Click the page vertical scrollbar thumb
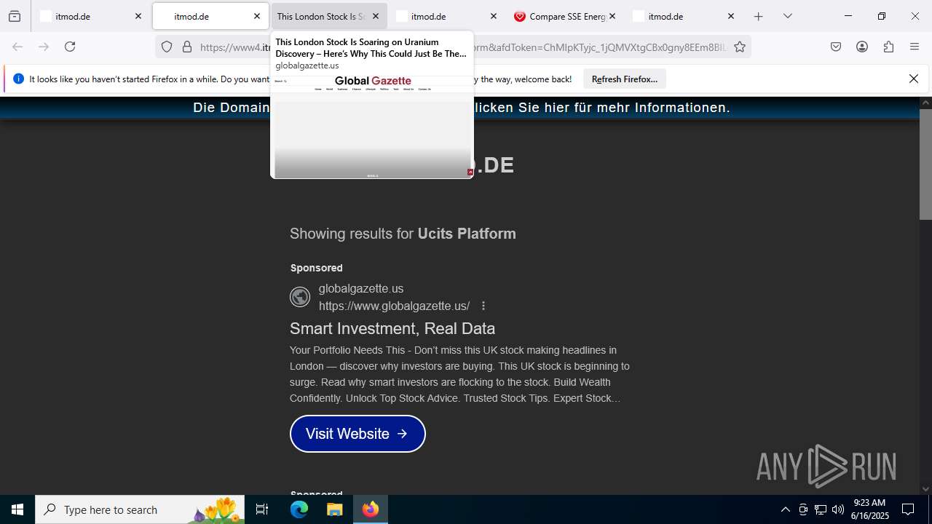 click(925, 164)
